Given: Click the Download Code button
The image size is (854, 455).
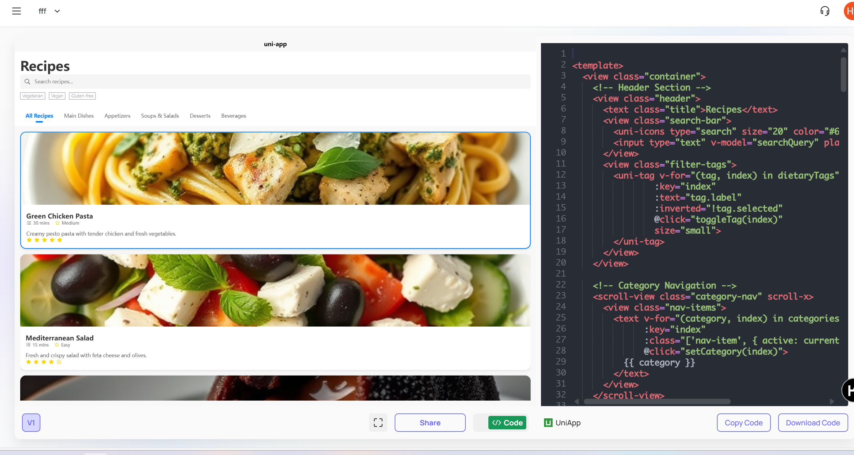Looking at the screenshot, I should pos(813,423).
